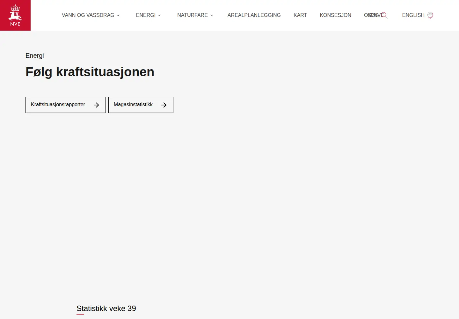This screenshot has height=319, width=459.
Task: Click the 'Energi' breadcrumb text
Action: pyautogui.click(x=35, y=56)
